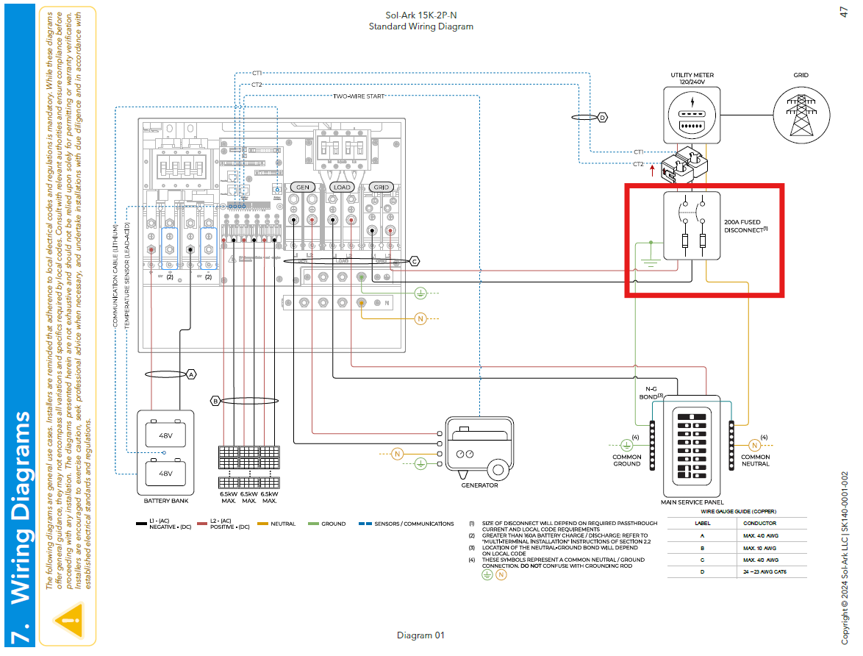Click the page number 47
The image size is (863, 656).
pyautogui.click(x=844, y=12)
